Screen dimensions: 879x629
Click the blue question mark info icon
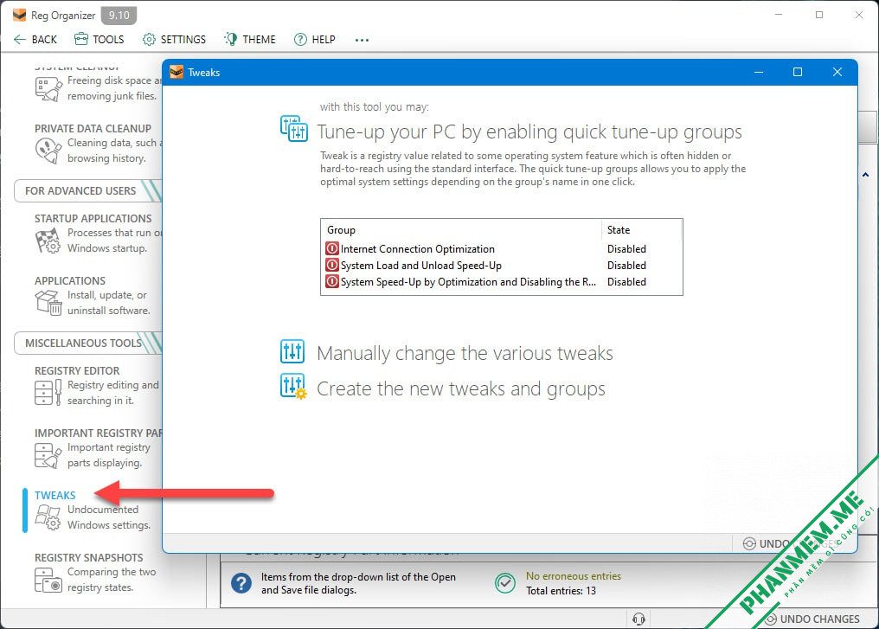[x=241, y=583]
